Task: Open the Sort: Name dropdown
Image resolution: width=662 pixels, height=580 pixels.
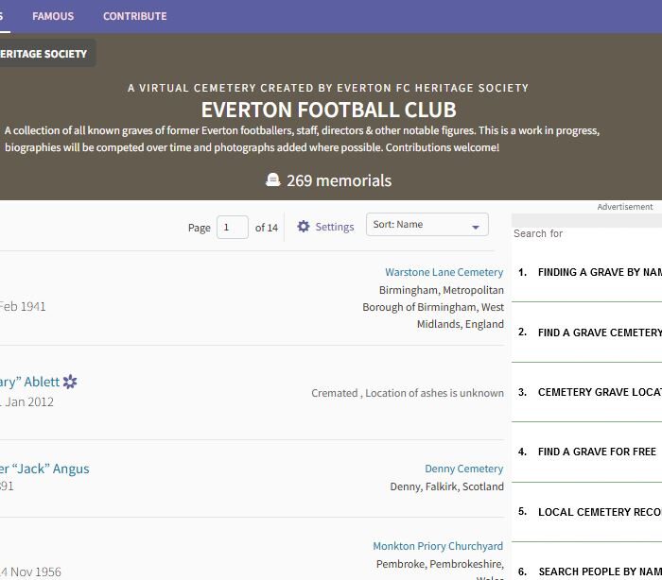Action: pos(427,225)
